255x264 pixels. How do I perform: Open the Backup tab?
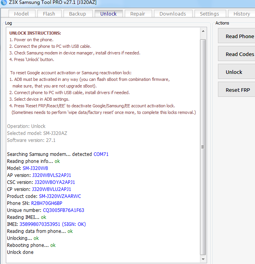point(78,14)
